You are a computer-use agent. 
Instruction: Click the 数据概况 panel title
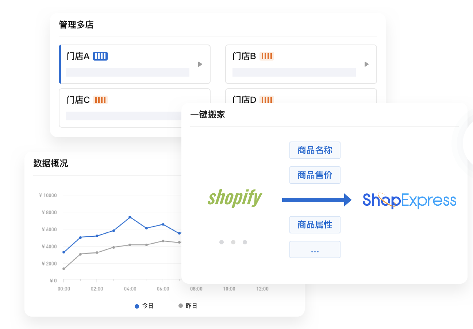(x=51, y=163)
